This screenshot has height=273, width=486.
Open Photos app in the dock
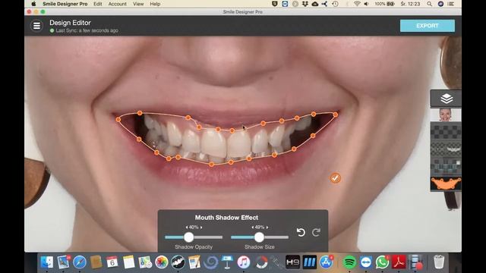coord(161,262)
